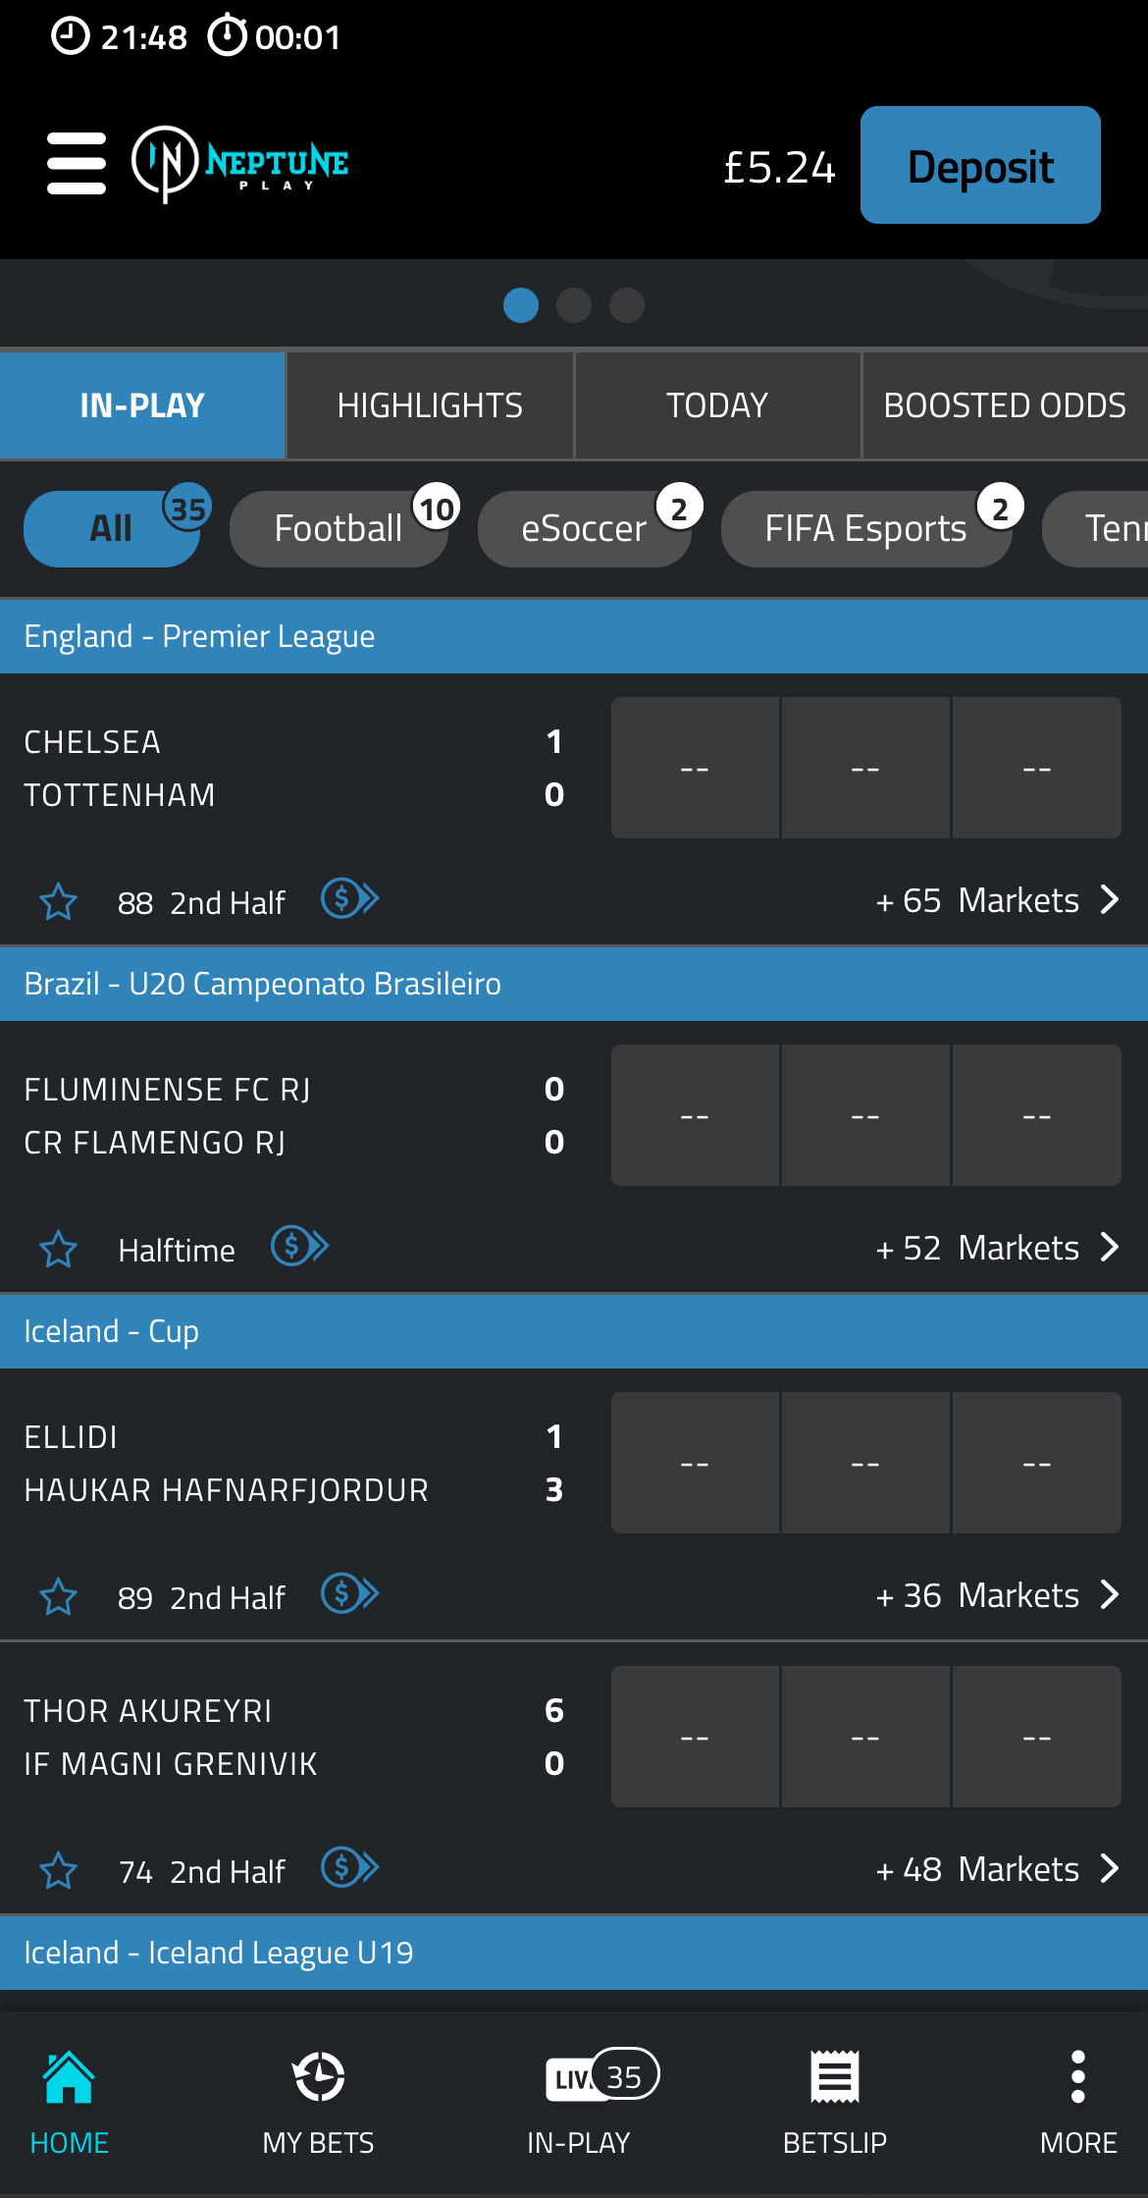
Task: Tap cash out icon for Fluminense match
Action: (x=300, y=1246)
